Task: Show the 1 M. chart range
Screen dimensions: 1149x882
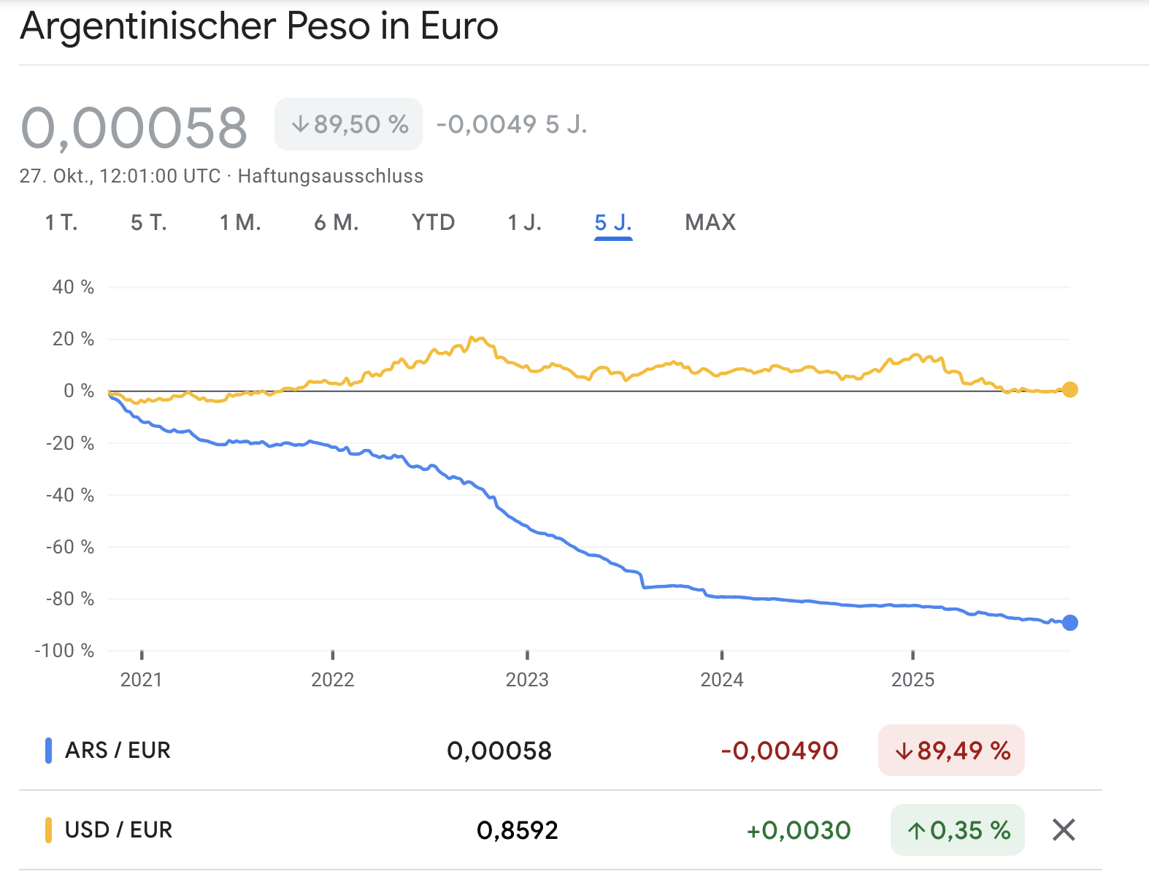Action: click(x=240, y=222)
